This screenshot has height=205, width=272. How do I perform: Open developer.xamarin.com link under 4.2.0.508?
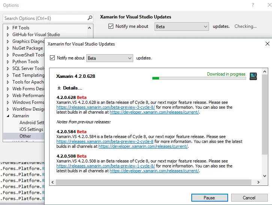[x=154, y=171]
